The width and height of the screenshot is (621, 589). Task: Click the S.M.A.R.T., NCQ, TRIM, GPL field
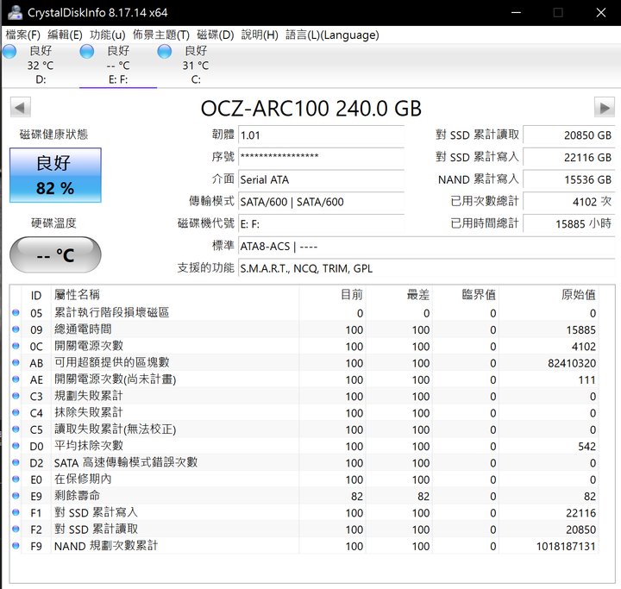(x=427, y=268)
